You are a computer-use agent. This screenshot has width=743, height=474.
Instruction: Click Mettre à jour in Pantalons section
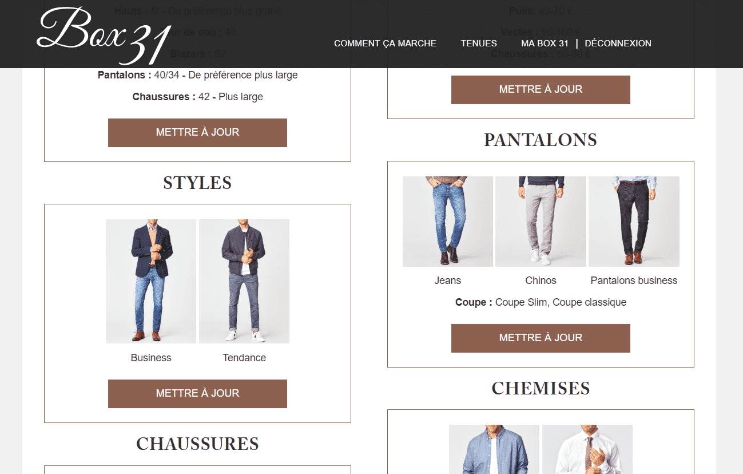541,338
